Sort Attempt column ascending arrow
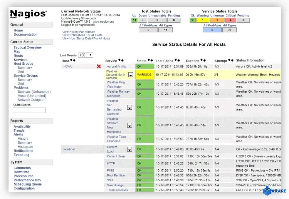Viewport: 289px width, 199px height. pyautogui.click(x=229, y=60)
